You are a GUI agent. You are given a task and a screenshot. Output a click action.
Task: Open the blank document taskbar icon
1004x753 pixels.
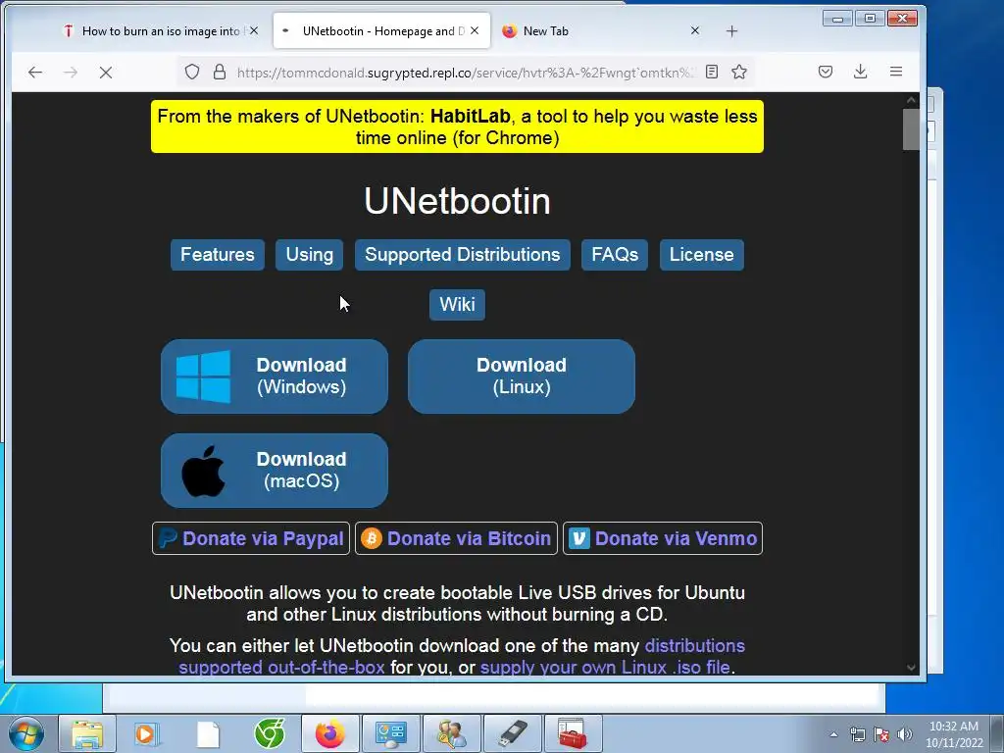pos(208,733)
